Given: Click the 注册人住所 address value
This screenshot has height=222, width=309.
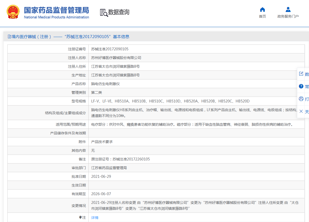Looking at the screenshot, I should (115, 66).
